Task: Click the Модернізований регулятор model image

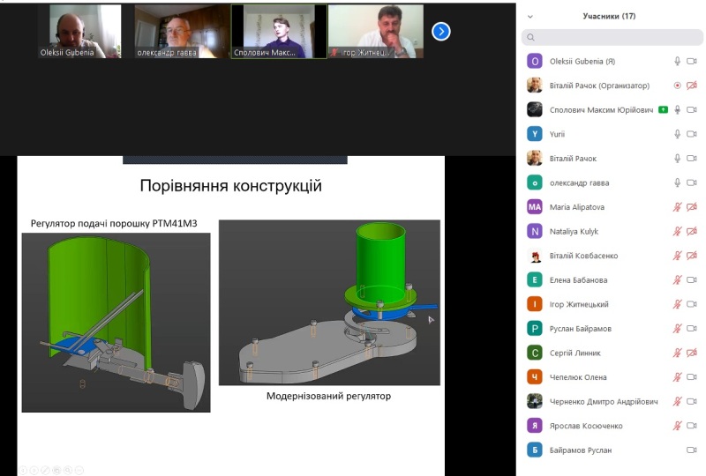Action: click(329, 302)
